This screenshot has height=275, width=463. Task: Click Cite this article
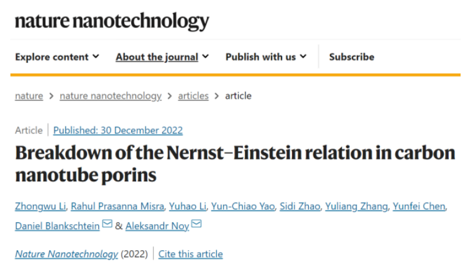[190, 254]
